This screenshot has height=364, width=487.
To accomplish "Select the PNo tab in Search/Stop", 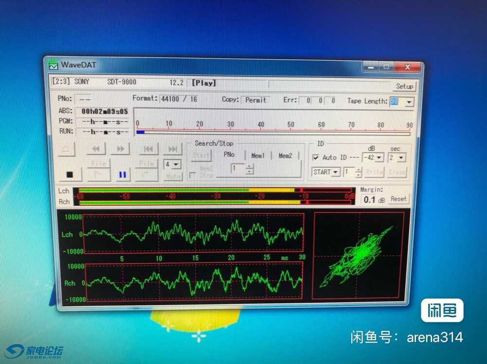I will 229,154.
